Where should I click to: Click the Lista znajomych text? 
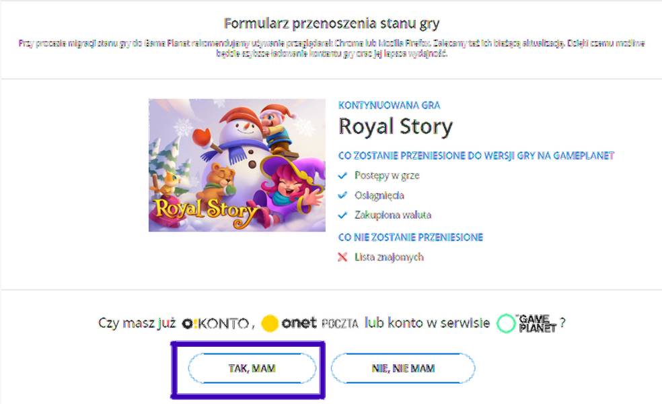point(388,257)
